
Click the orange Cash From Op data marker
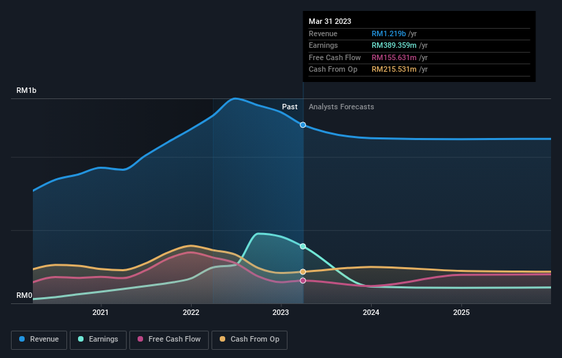[303, 272]
